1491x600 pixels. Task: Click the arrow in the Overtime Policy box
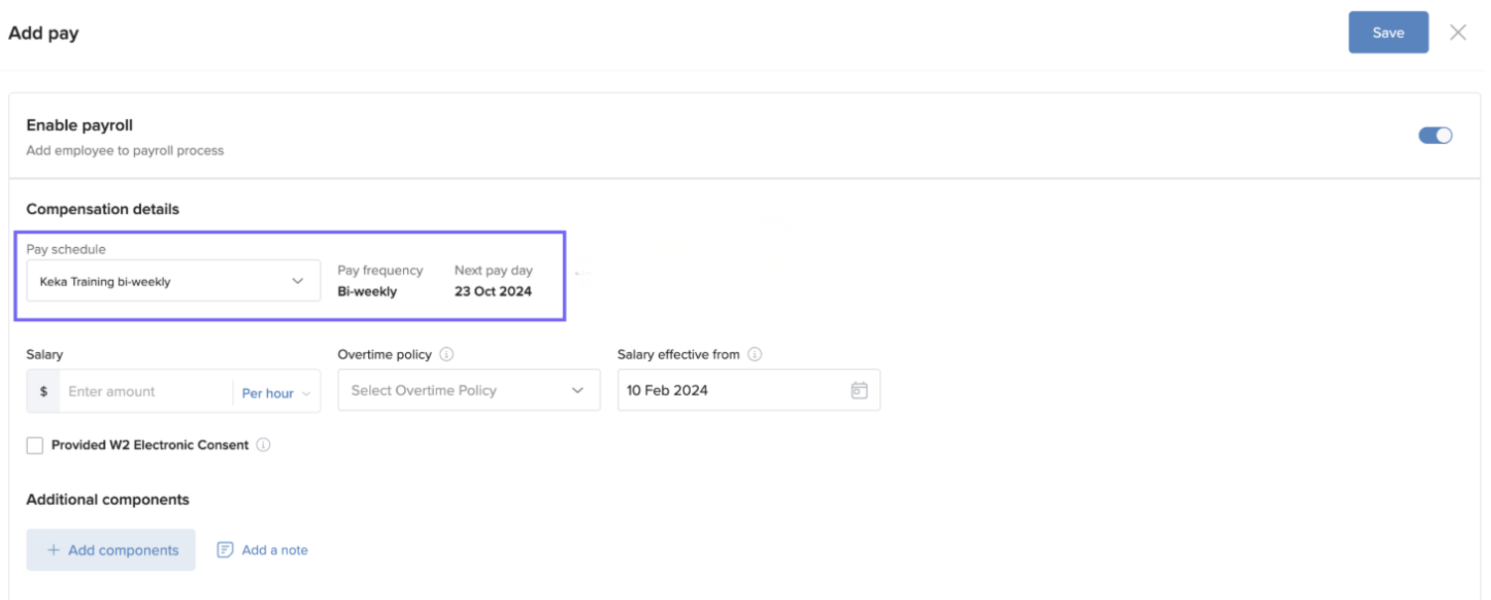pos(578,391)
